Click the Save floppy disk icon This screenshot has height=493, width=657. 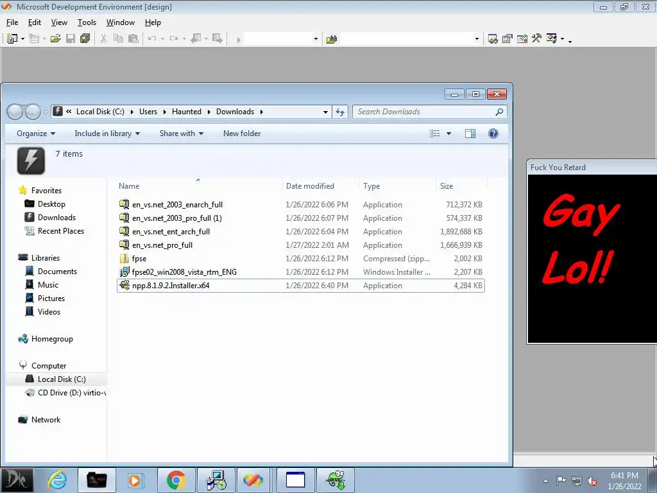pyautogui.click(x=71, y=39)
